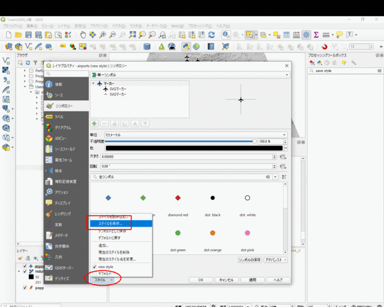Click the yellow sigma statistics icon
Viewport: 384px width, 307px height.
316,35
